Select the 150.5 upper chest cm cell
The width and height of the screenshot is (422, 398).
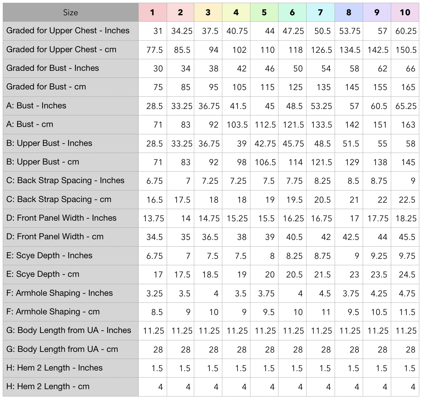pos(406,50)
